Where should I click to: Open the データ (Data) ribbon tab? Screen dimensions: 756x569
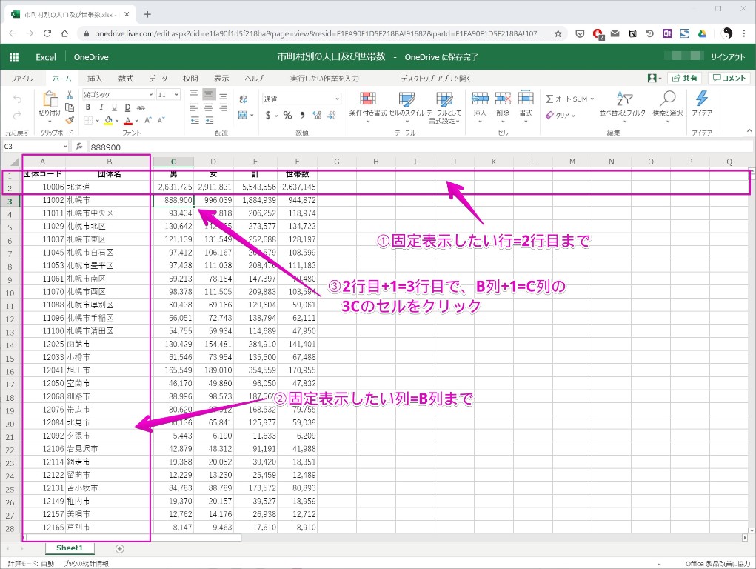point(158,78)
